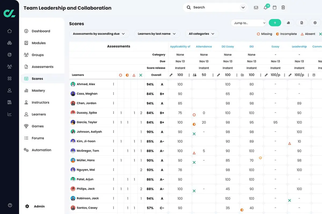The image size is (322, 214).
Task: Click the learner name Nguyen, Mai
Action: click(x=86, y=170)
